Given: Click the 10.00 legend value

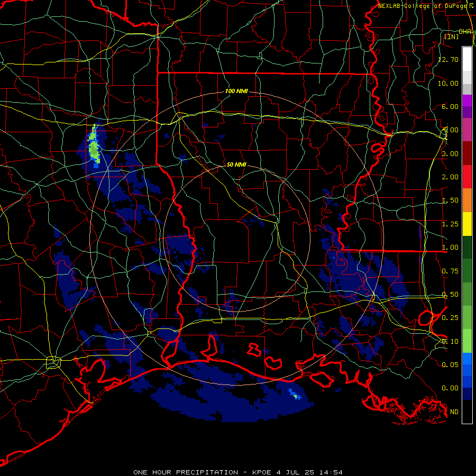Looking at the screenshot, I should pos(448,83).
